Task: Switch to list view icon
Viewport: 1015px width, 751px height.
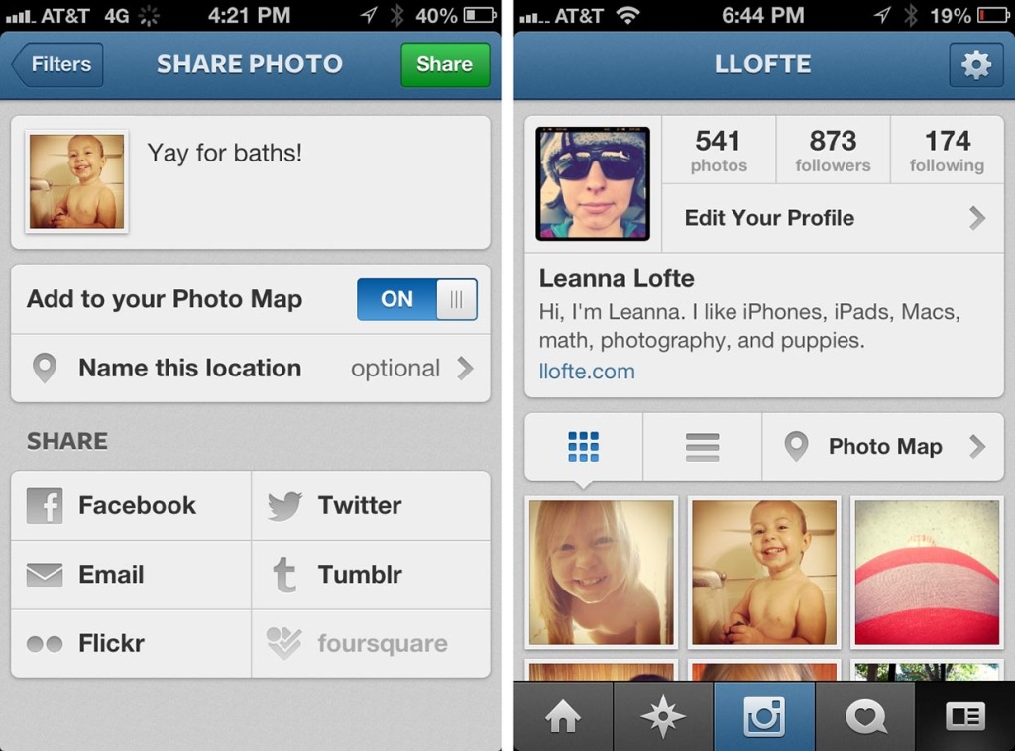Action: tap(703, 446)
